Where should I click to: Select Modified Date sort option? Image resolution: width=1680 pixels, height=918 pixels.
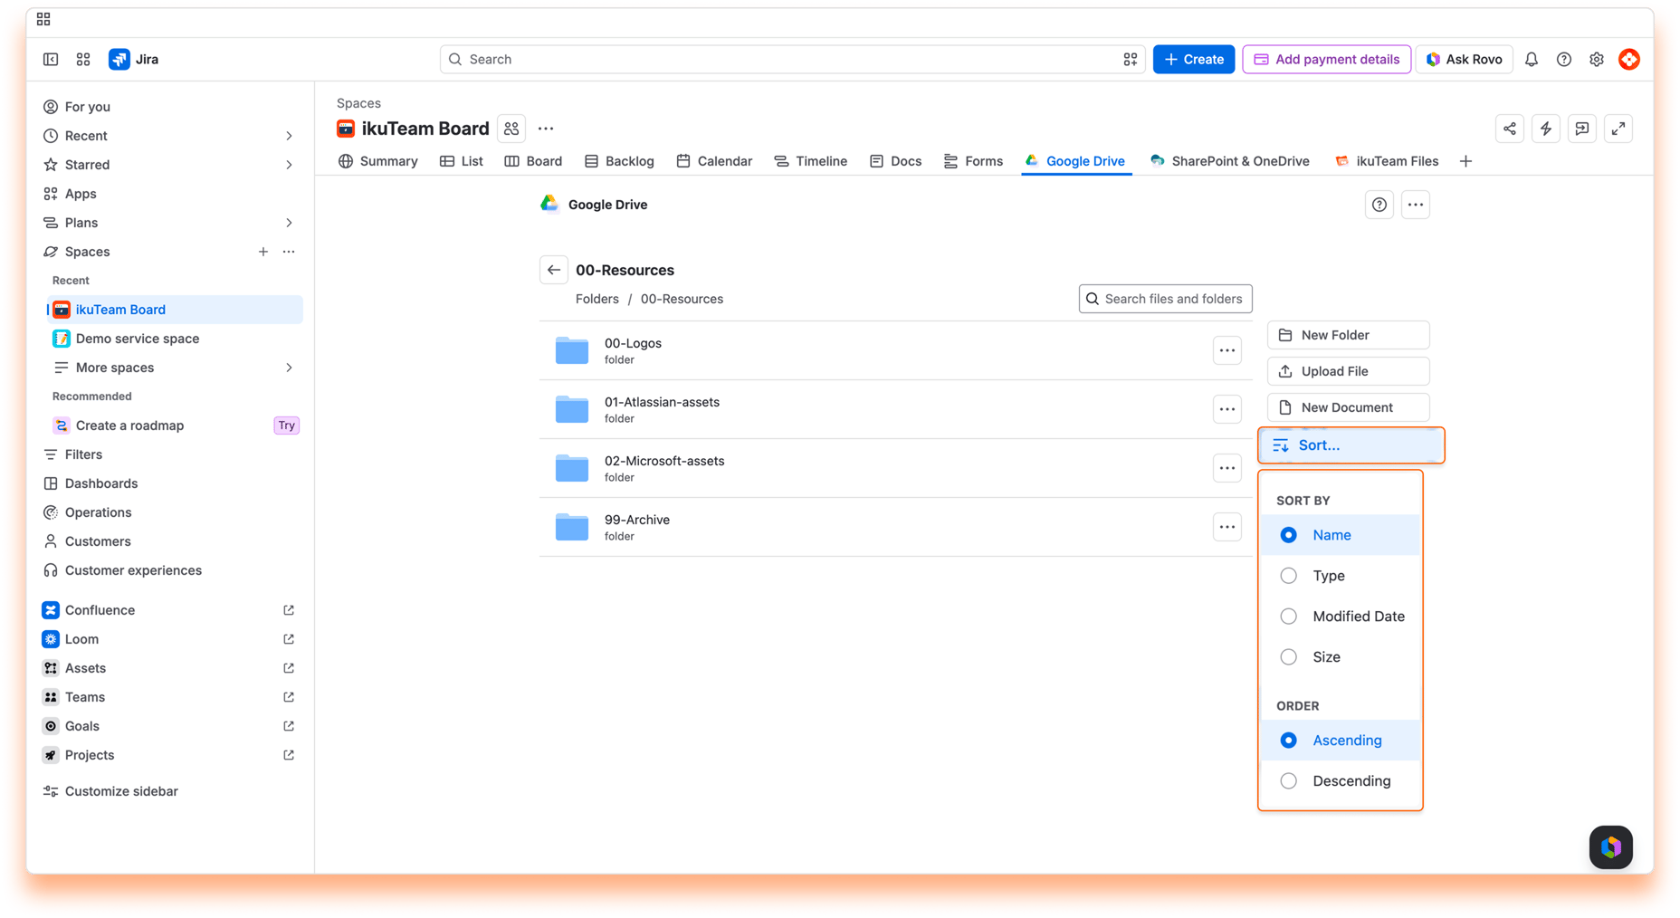pyautogui.click(x=1340, y=617)
